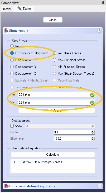This screenshot has width=106, height=193.
Task: Select von Mises Stress result type
Action: pos(67,53)
